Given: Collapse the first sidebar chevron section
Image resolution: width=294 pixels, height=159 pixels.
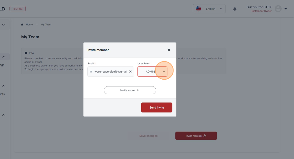Looking at the screenshot, I should 4,57.
